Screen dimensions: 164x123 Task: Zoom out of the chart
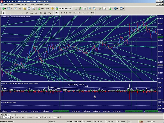(x=94, y=9)
